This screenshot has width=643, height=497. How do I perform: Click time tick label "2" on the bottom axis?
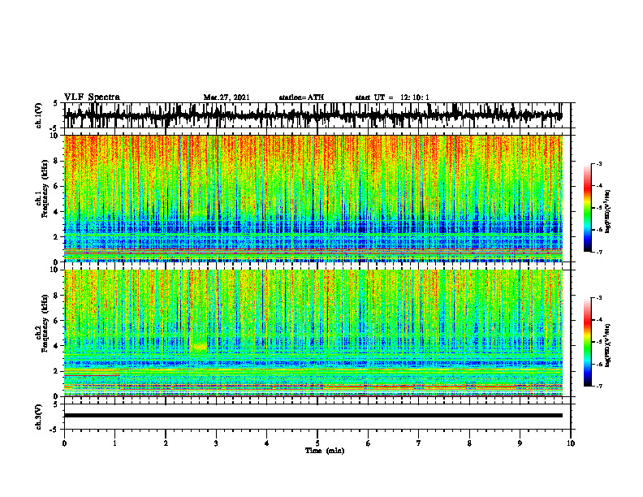pyautogui.click(x=166, y=443)
